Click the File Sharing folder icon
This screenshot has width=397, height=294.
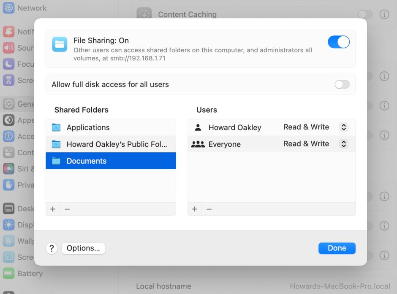click(x=60, y=44)
